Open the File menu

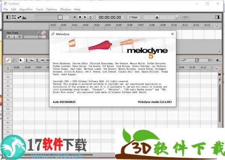click(x=6, y=9)
